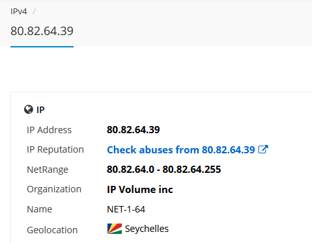Click the NetRange value 80.82.64.0 - 80.82.64.255
The height and width of the screenshot is (243, 312).
point(163,170)
